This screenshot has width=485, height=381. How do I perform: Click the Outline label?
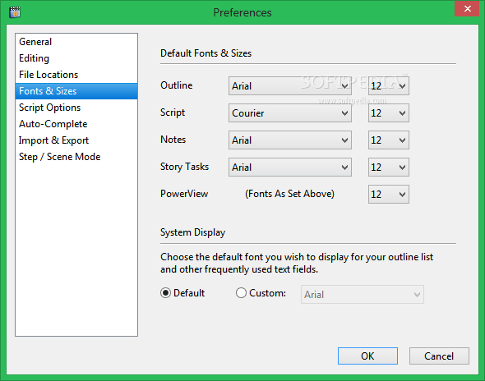tap(176, 85)
